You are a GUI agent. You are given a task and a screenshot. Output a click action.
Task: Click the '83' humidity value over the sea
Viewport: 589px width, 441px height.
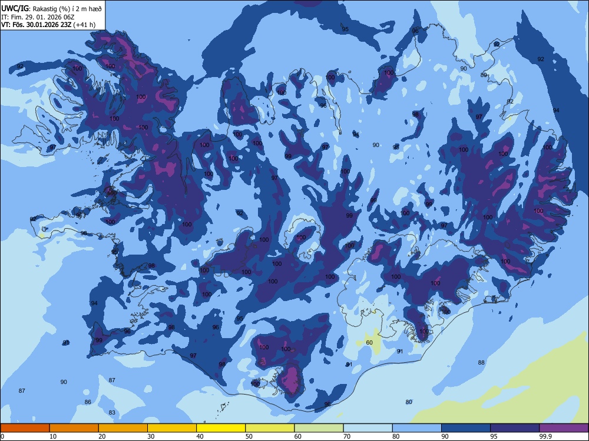point(112,413)
